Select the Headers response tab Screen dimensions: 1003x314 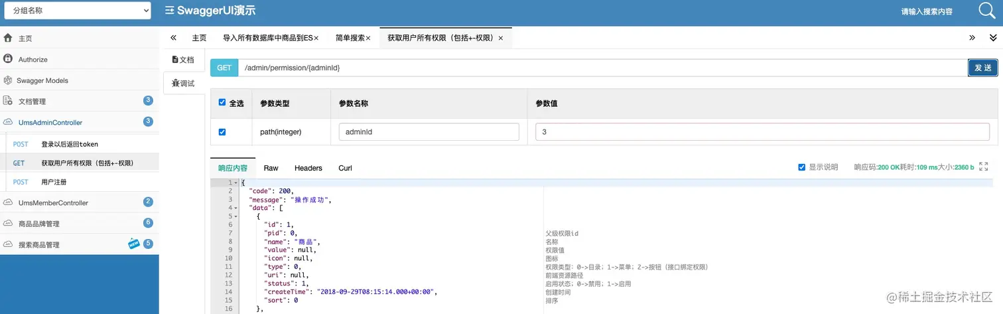[x=308, y=168]
